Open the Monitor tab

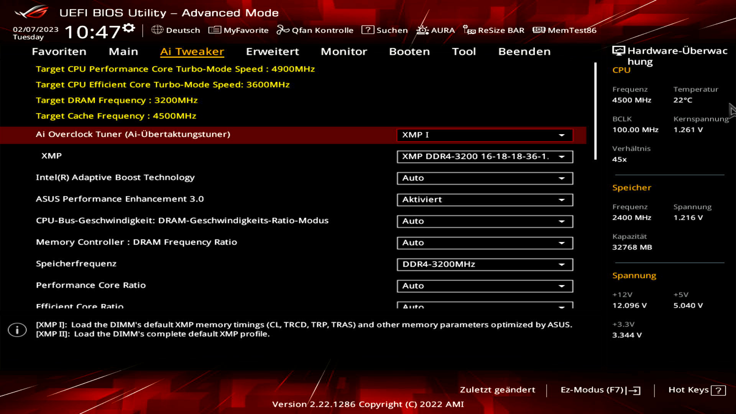[344, 51]
